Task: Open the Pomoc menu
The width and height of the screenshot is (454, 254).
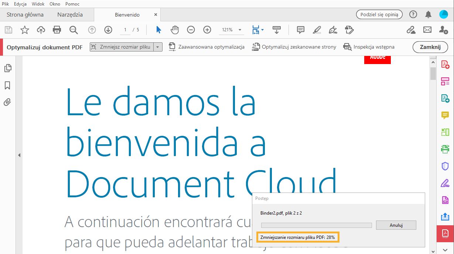Action: pyautogui.click(x=72, y=4)
